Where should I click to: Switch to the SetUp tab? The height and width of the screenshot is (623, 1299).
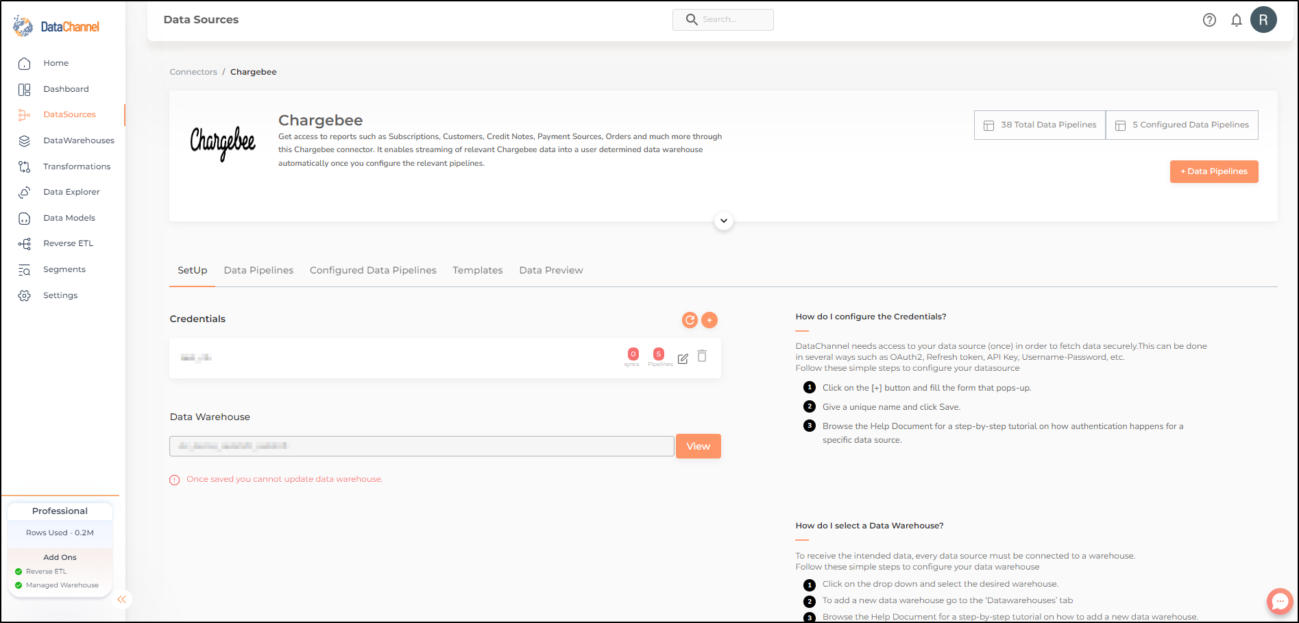[x=193, y=271]
